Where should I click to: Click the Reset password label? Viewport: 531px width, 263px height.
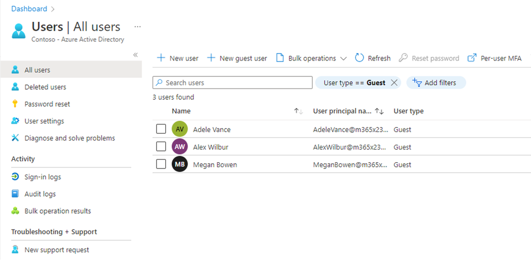click(x=435, y=58)
